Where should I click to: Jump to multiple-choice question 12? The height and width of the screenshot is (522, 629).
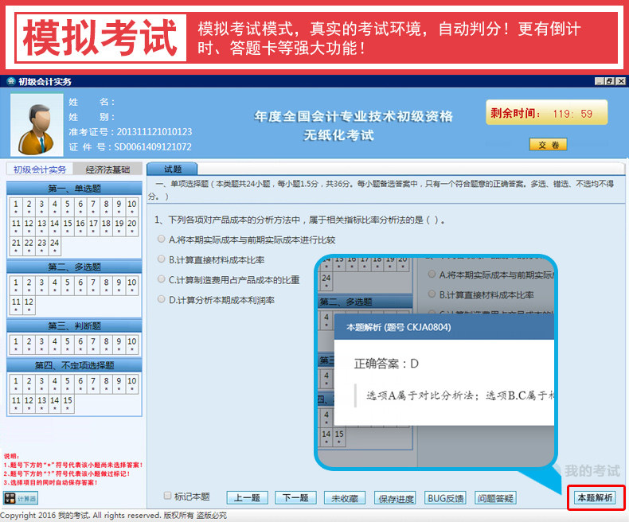coord(29,305)
